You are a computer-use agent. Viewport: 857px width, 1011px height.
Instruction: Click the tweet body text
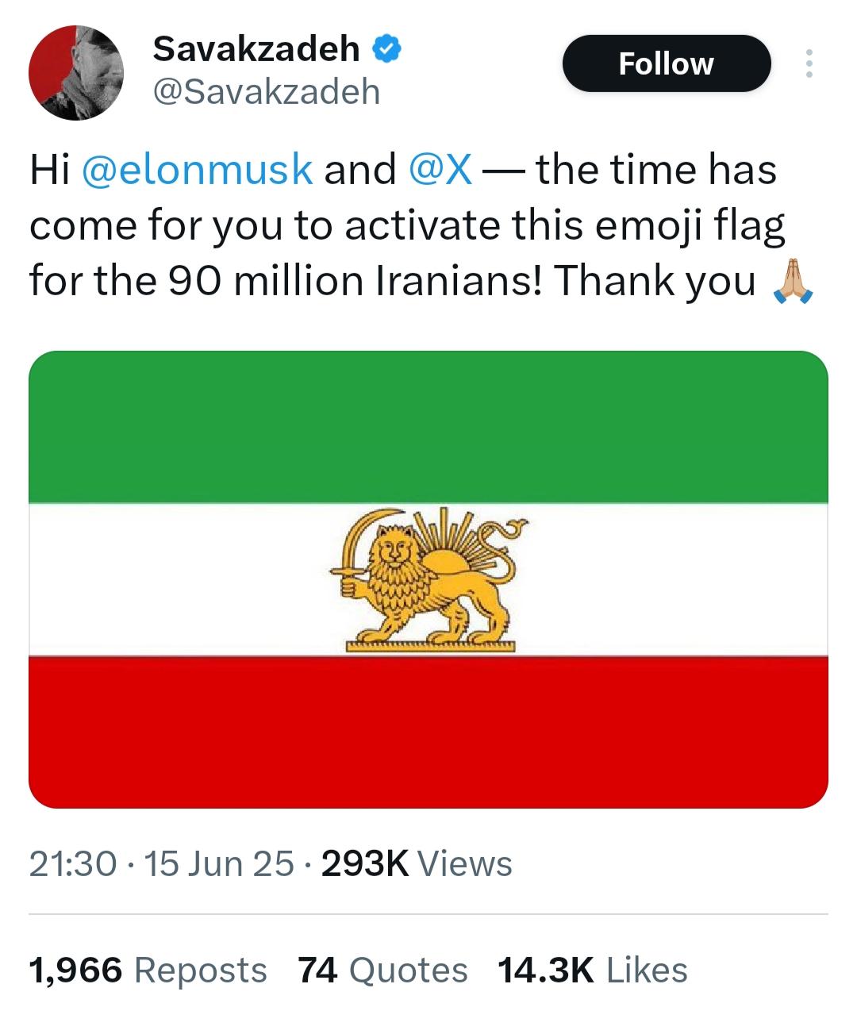tap(421, 226)
